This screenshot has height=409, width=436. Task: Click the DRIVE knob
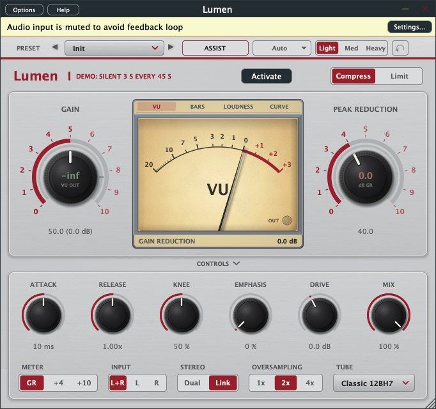[320, 315]
